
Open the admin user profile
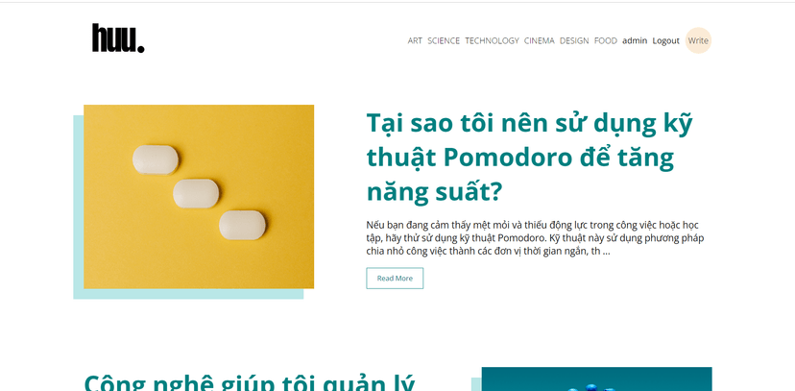click(635, 40)
